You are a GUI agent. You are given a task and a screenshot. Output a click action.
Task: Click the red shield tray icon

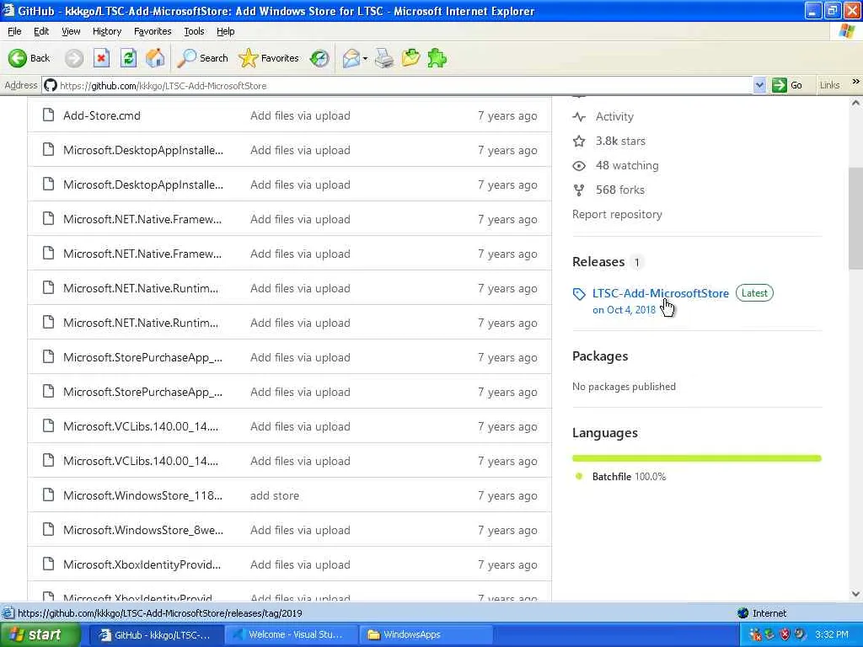(x=785, y=634)
